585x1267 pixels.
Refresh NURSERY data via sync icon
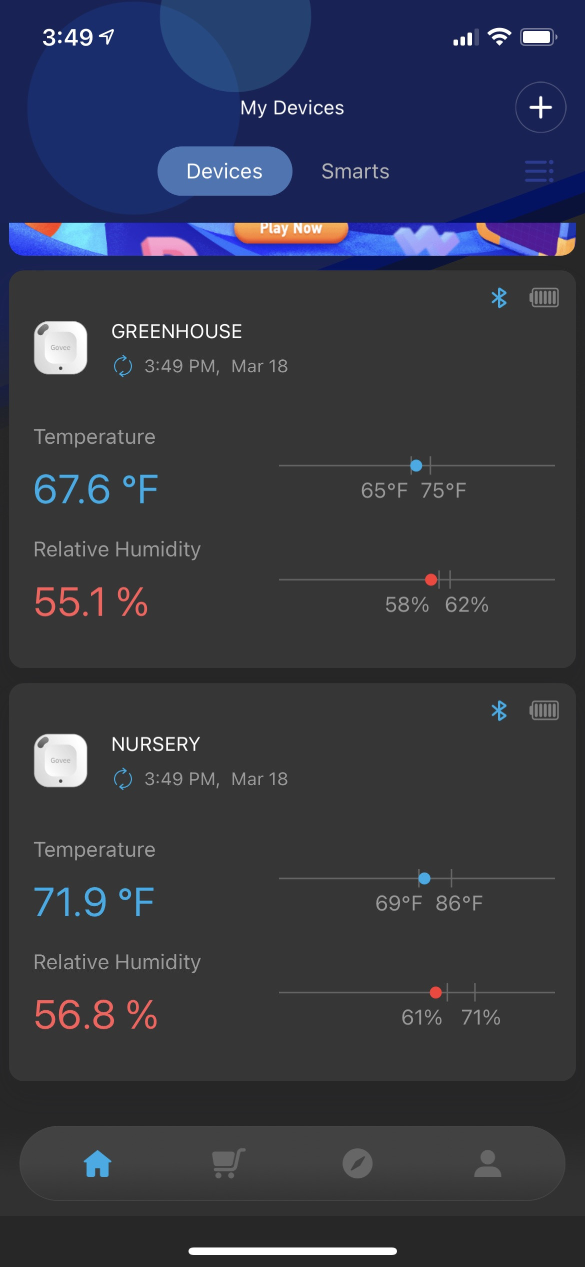(123, 779)
